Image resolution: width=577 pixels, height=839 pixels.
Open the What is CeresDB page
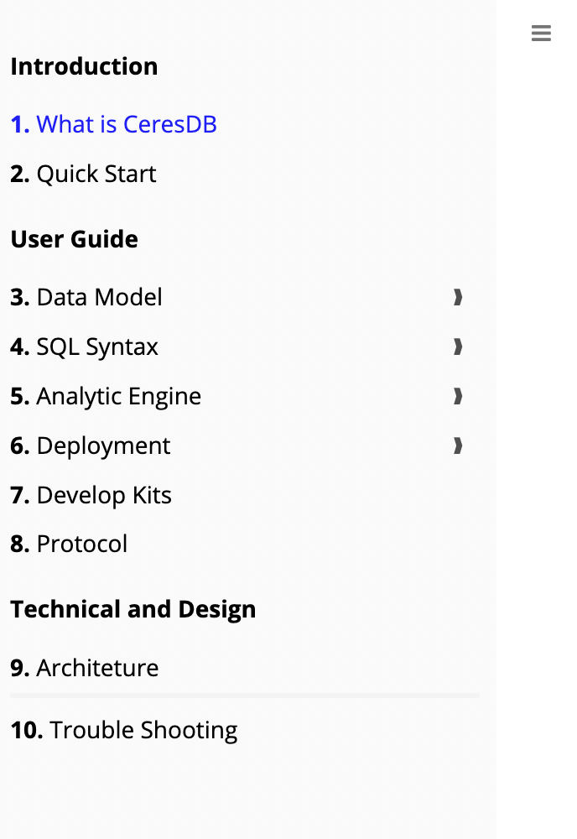[113, 124]
